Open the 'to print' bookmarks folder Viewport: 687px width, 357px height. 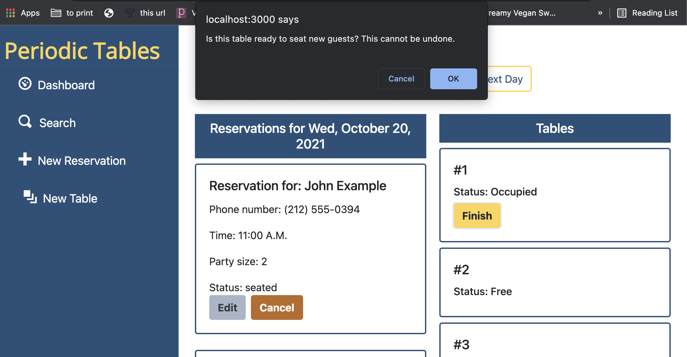[71, 13]
